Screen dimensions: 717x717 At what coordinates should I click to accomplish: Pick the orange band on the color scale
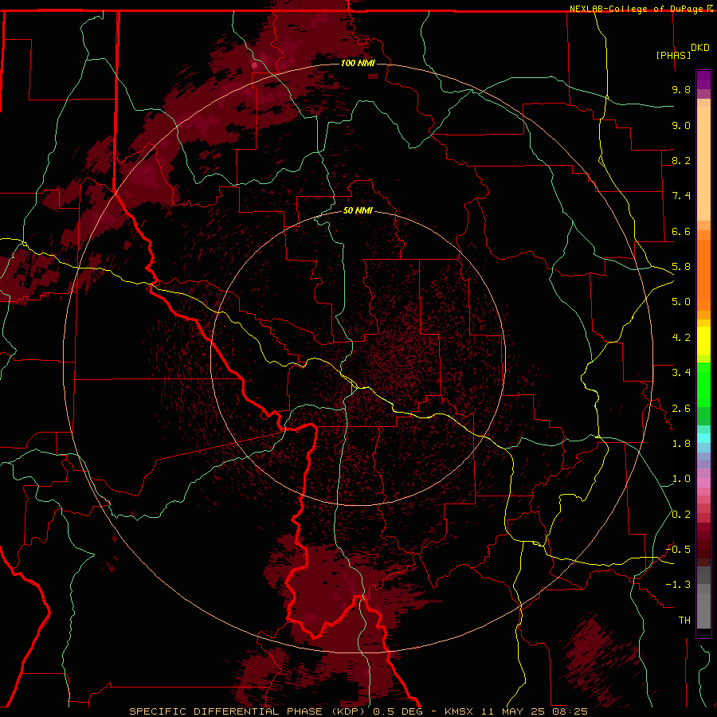pyautogui.click(x=703, y=276)
